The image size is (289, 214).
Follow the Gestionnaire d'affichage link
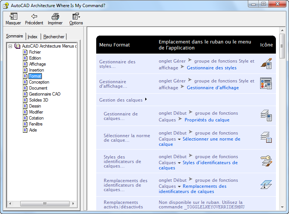tap(213, 88)
